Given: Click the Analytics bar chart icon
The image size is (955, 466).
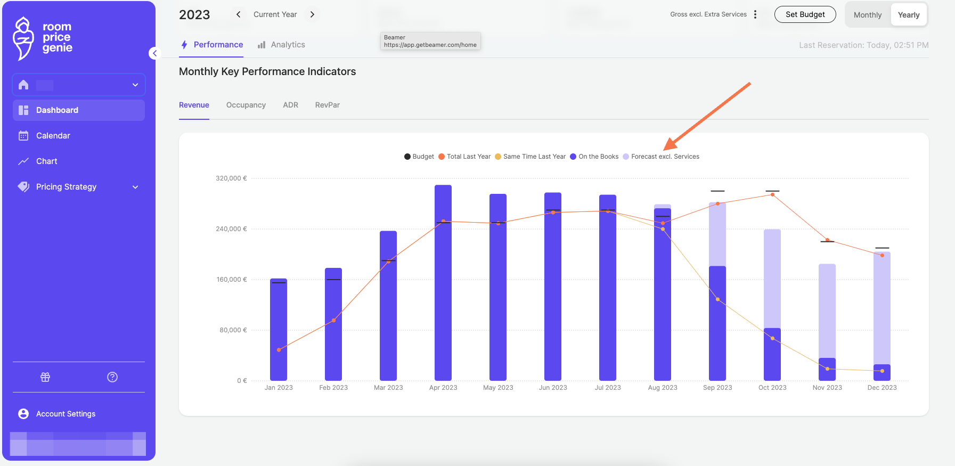Looking at the screenshot, I should (x=262, y=45).
